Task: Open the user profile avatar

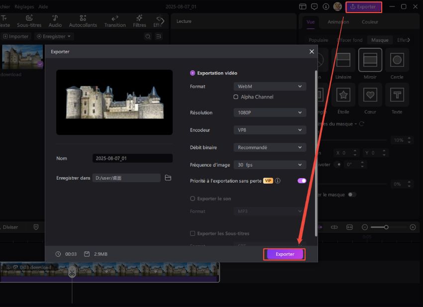Action: point(337,7)
